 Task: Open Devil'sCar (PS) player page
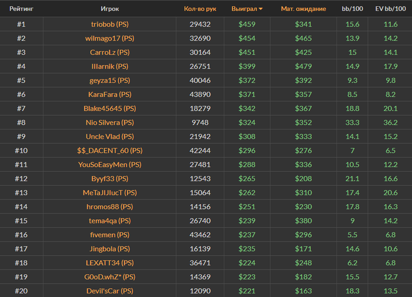[109, 291]
